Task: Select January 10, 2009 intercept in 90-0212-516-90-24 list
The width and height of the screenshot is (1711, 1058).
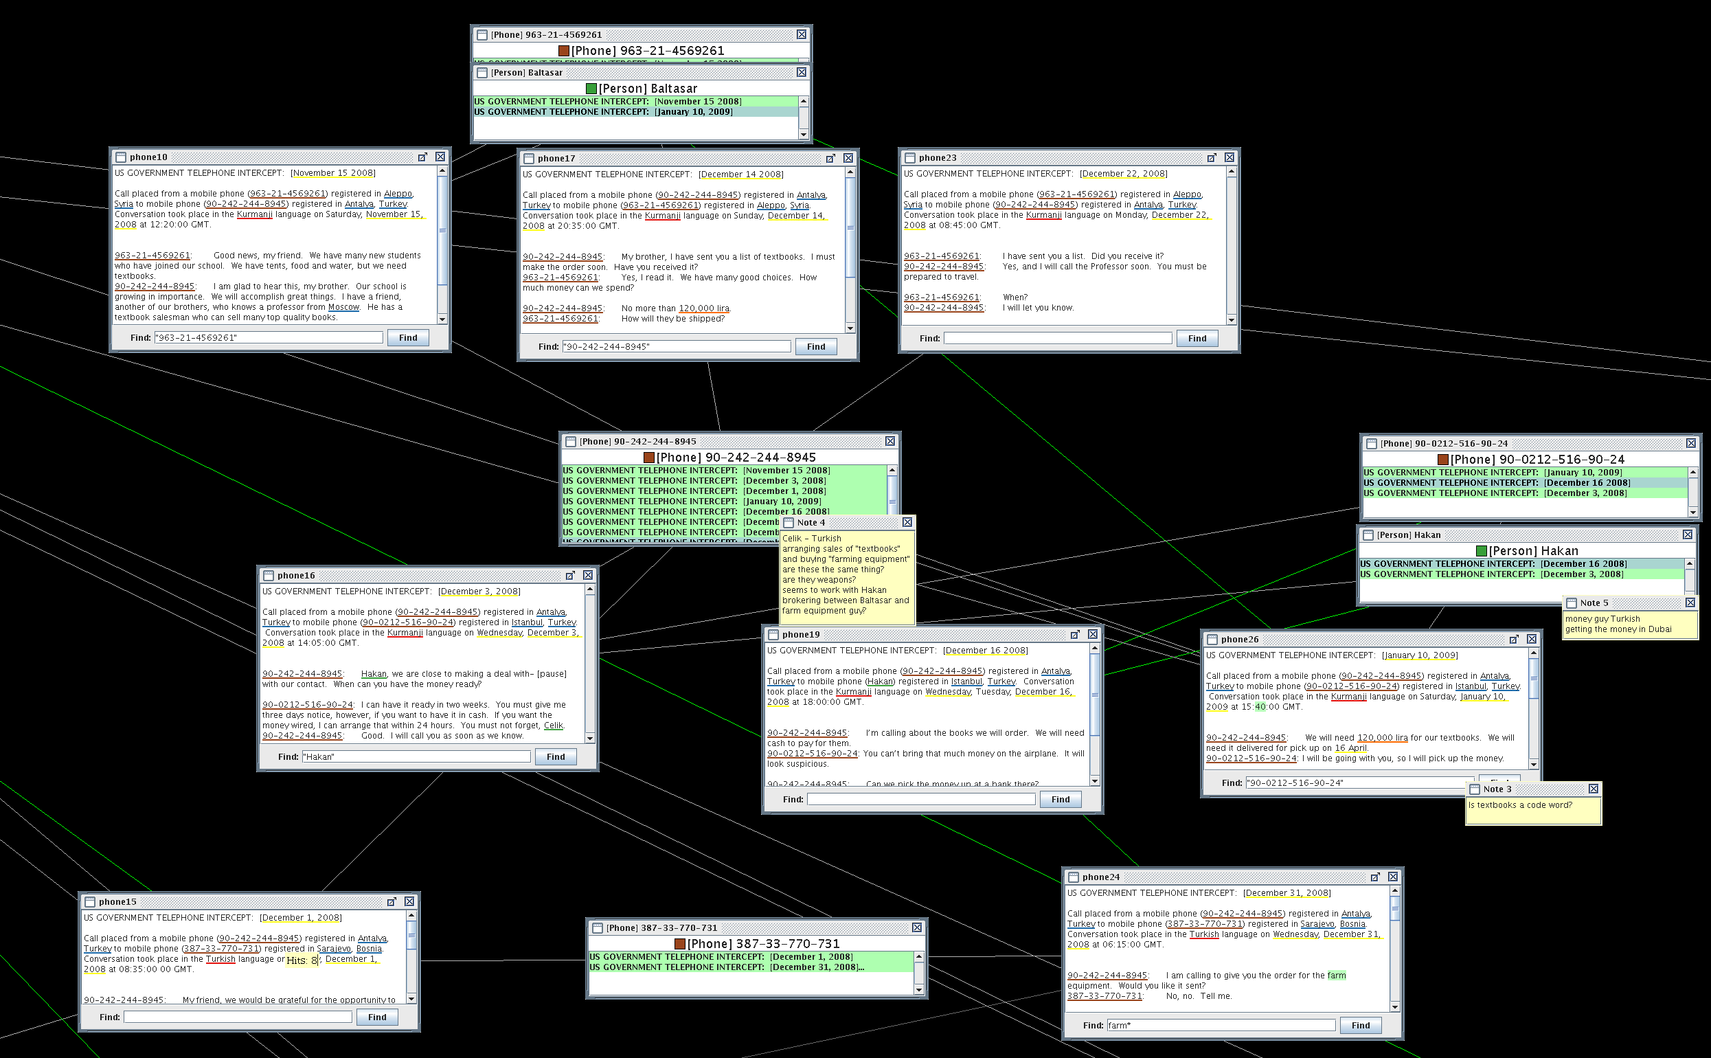Action: click(x=1524, y=473)
